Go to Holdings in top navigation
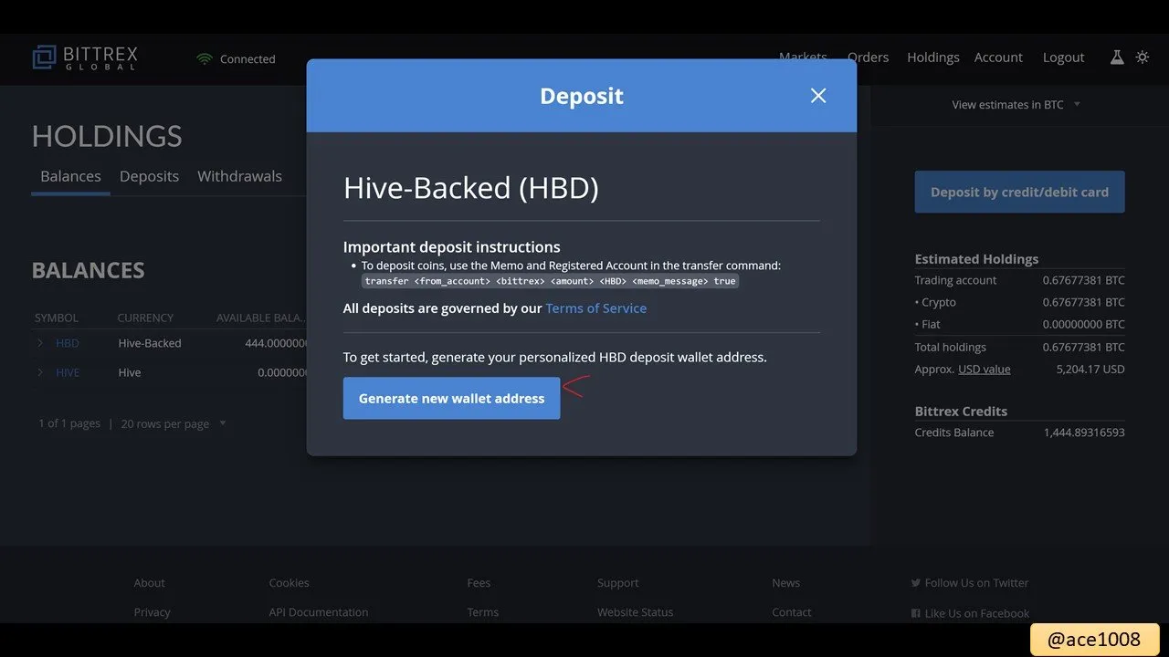Viewport: 1169px width, 657px height. pos(932,57)
